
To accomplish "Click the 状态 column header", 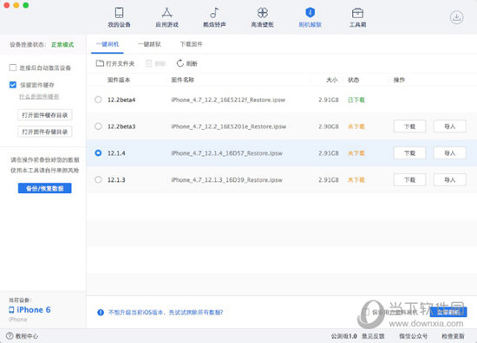I will [x=354, y=80].
